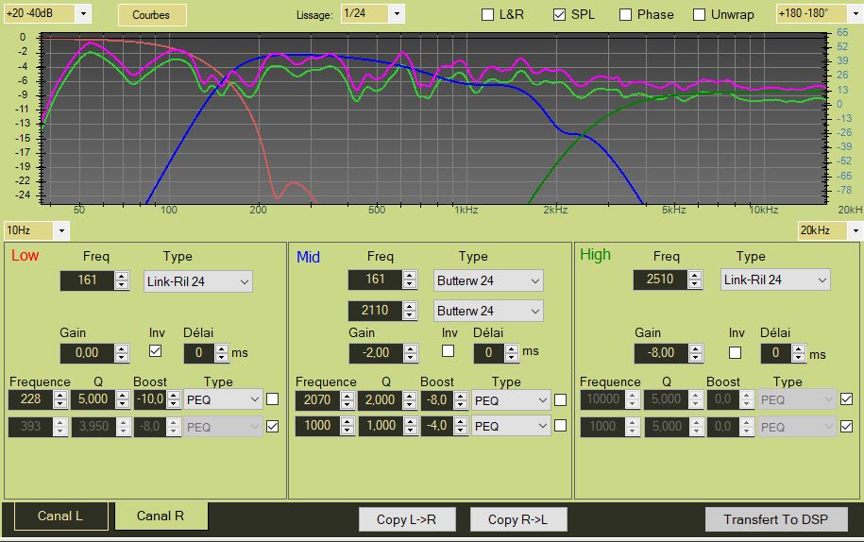The height and width of the screenshot is (542, 864).
Task: Click the Transfert To DSP button
Action: (x=776, y=519)
